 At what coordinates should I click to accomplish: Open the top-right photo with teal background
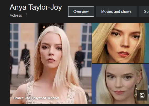tap(120, 43)
